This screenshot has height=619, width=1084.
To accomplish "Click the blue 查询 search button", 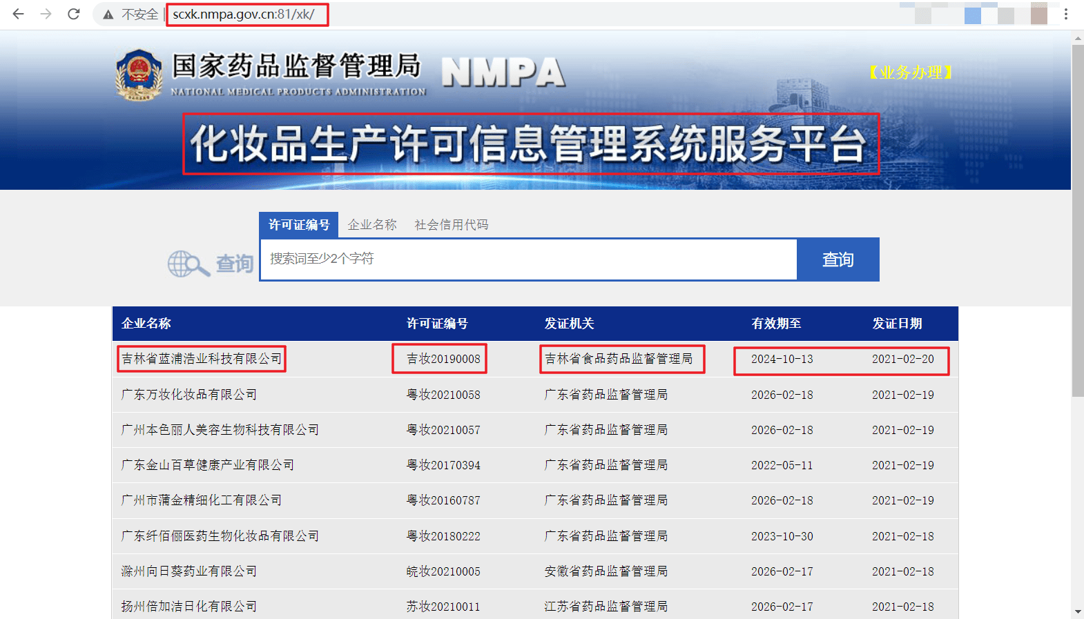I will [x=838, y=259].
